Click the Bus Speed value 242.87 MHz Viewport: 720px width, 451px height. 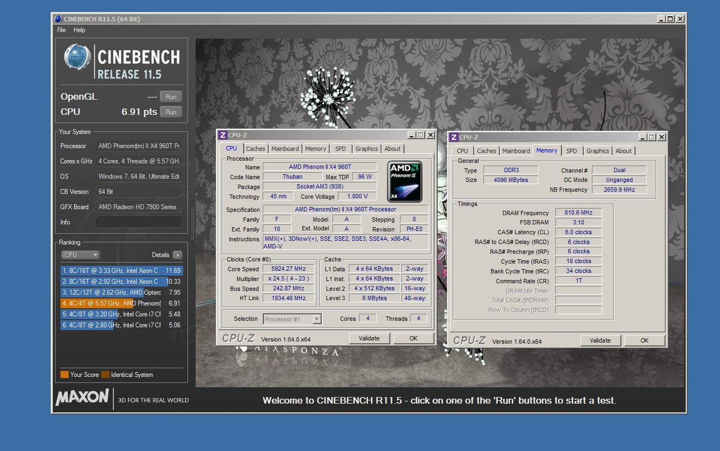click(289, 288)
